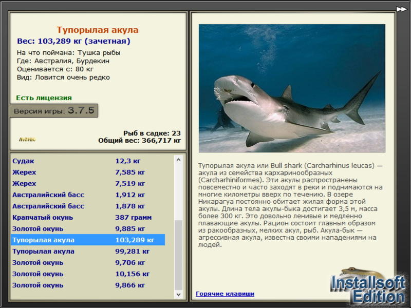Click the "Вес: 103,289 кг (зачетная)" line
This screenshot has width=411, height=308.
click(x=73, y=41)
